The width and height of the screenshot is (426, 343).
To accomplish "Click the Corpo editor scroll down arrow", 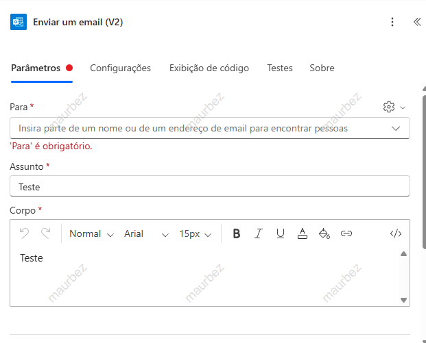I will [x=404, y=300].
